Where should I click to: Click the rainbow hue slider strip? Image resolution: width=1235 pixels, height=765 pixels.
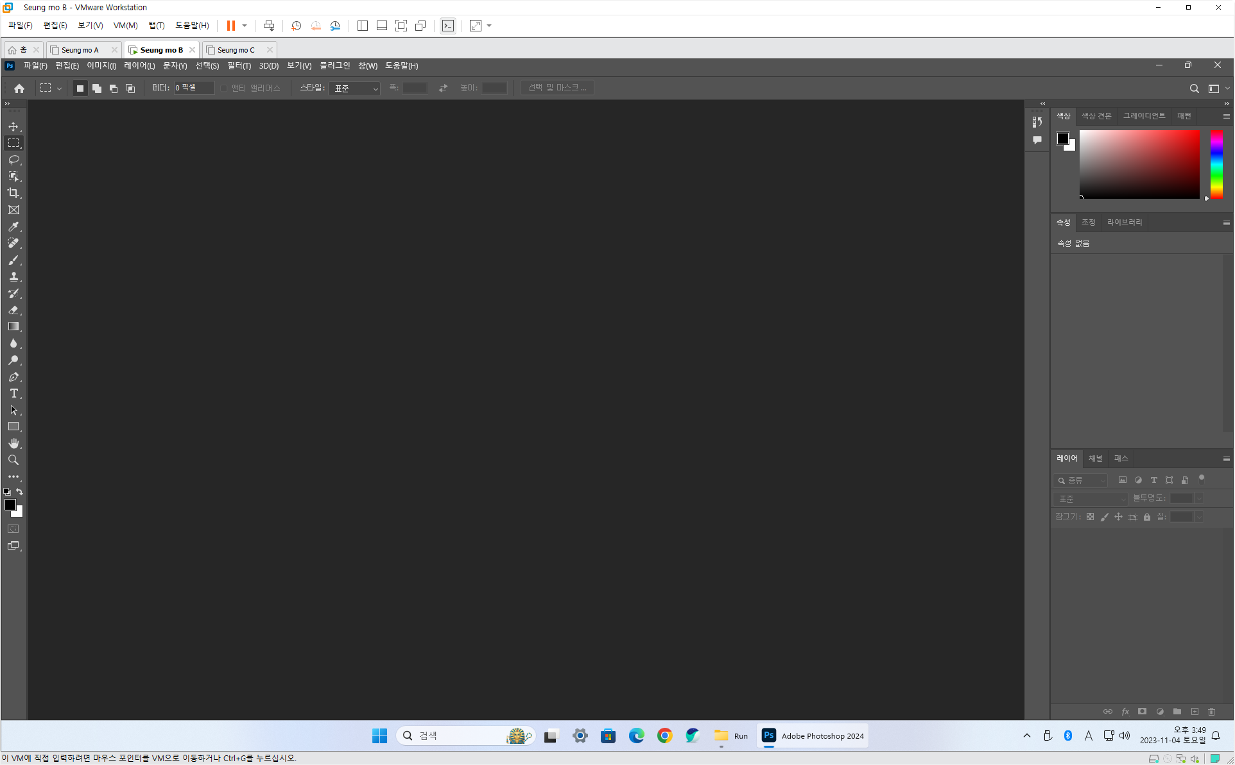(1216, 164)
